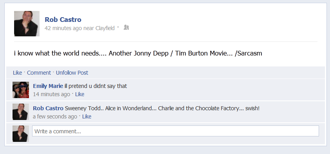Click the 14 minutes ago timestamp
330x154 pixels.
tap(51, 94)
